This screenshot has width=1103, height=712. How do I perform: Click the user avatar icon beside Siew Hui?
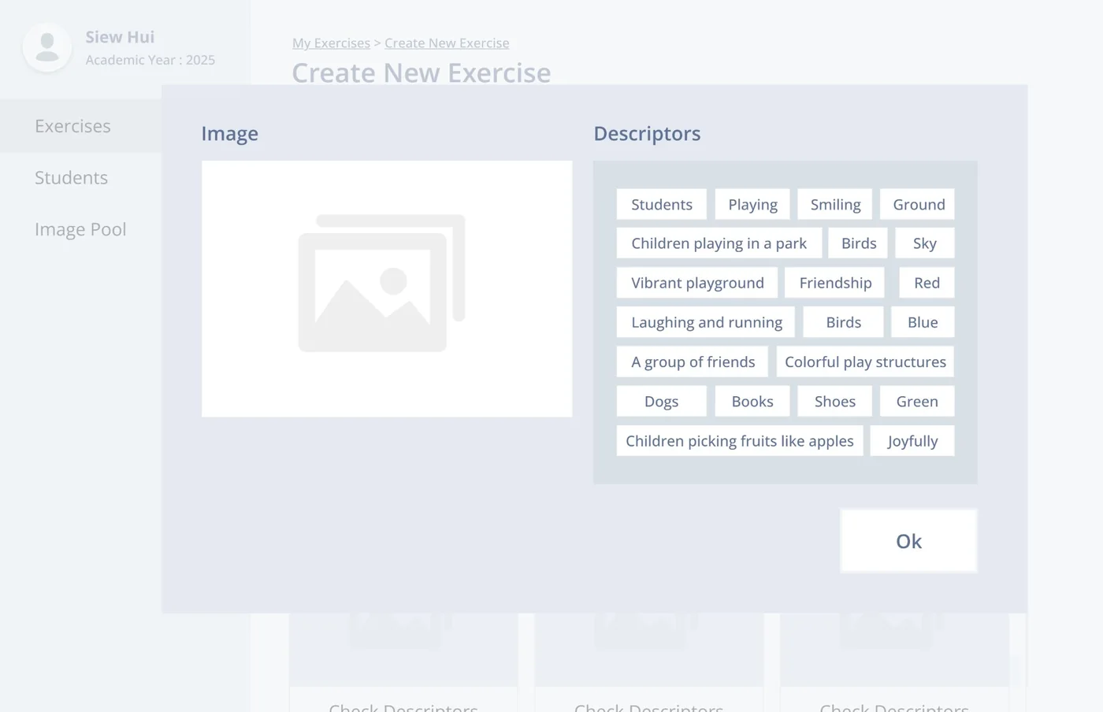pos(47,47)
